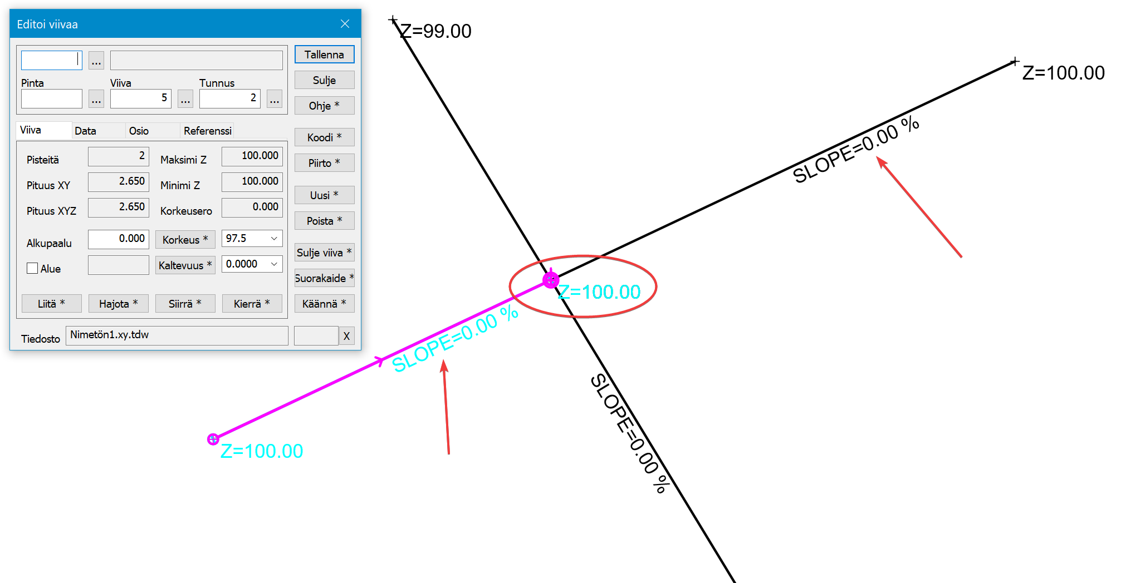Close the Editoi viivaa dialog

pos(345,24)
